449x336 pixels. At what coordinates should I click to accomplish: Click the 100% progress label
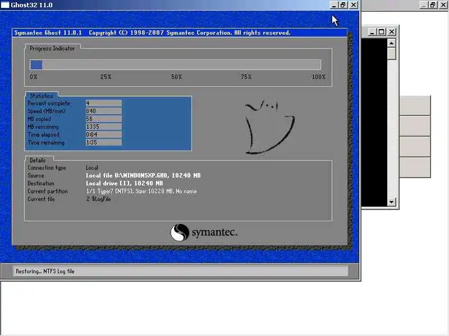click(x=319, y=77)
